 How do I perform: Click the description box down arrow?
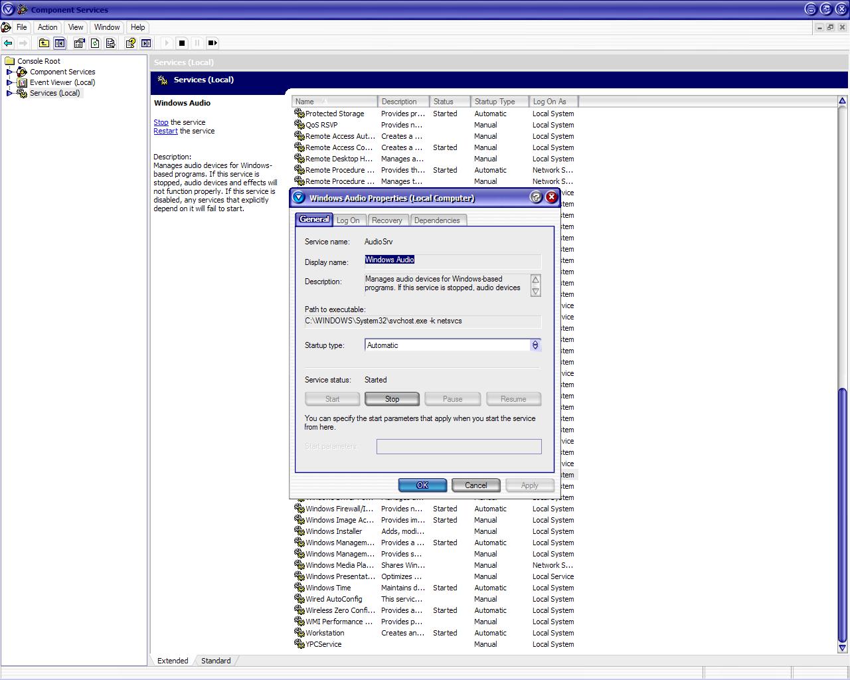(536, 291)
